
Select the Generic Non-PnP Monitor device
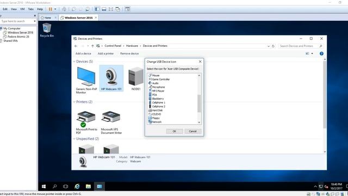pyautogui.click(x=86, y=80)
